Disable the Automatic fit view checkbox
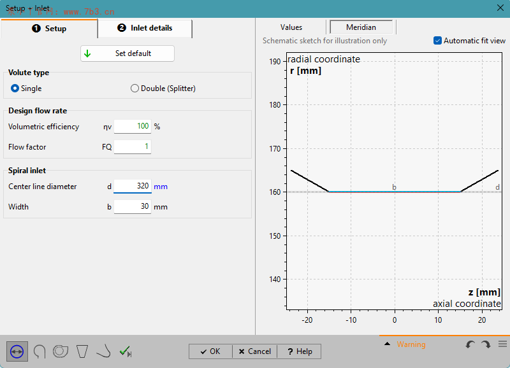Image resolution: width=510 pixels, height=368 pixels. tap(437, 40)
